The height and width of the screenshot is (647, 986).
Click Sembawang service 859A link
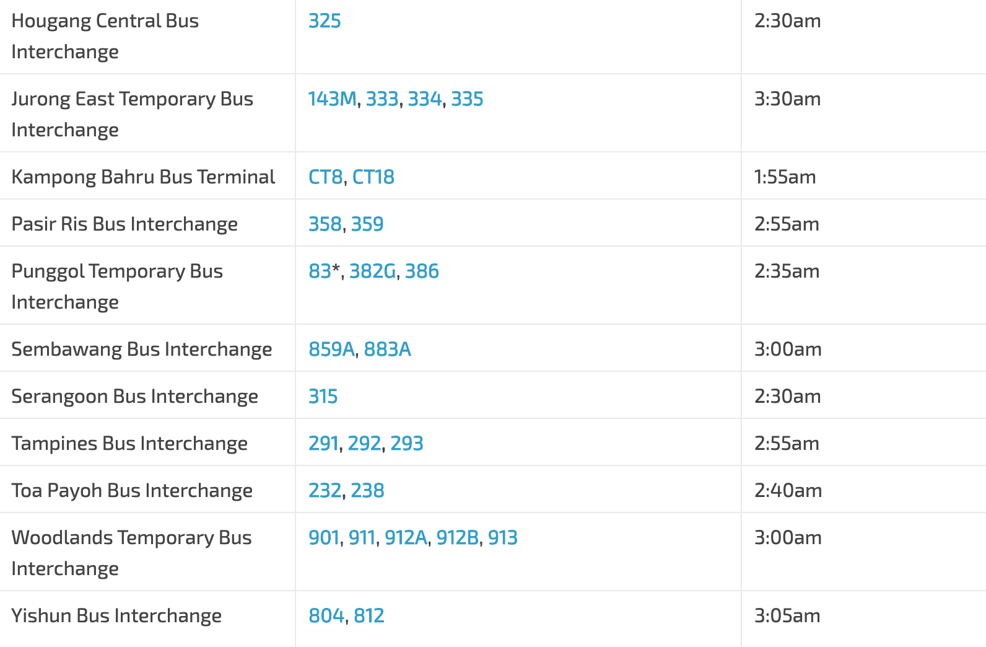pos(331,350)
